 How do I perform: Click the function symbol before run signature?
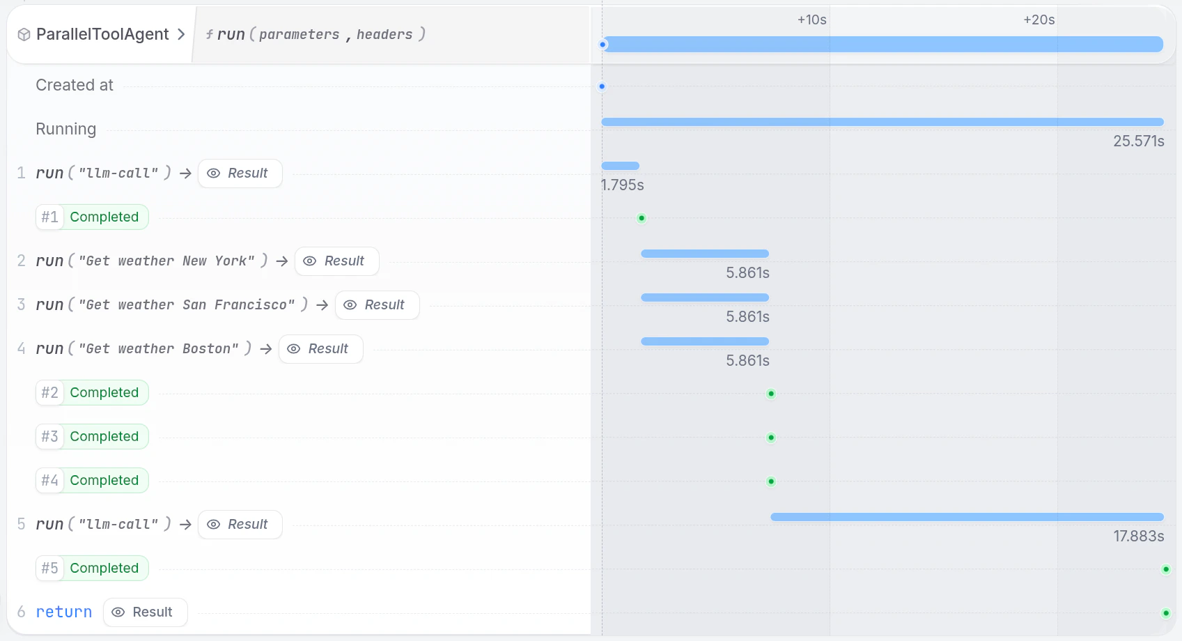(209, 33)
